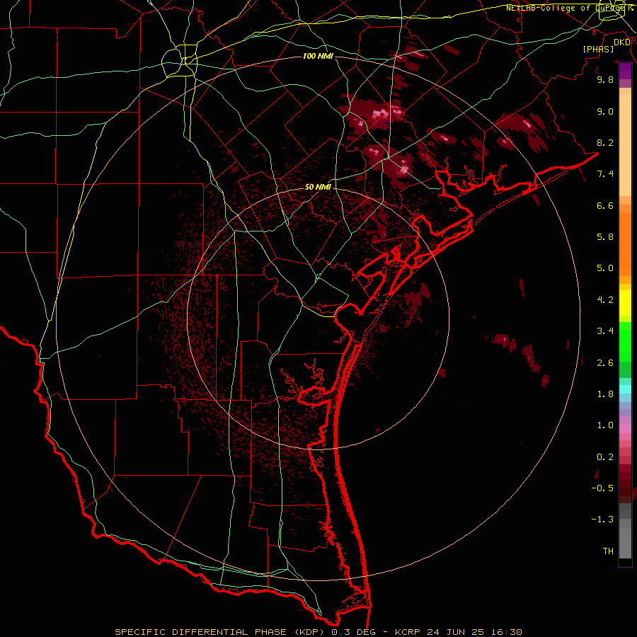
Task: Select the 7.4 value on the color scale
Action: [x=605, y=174]
